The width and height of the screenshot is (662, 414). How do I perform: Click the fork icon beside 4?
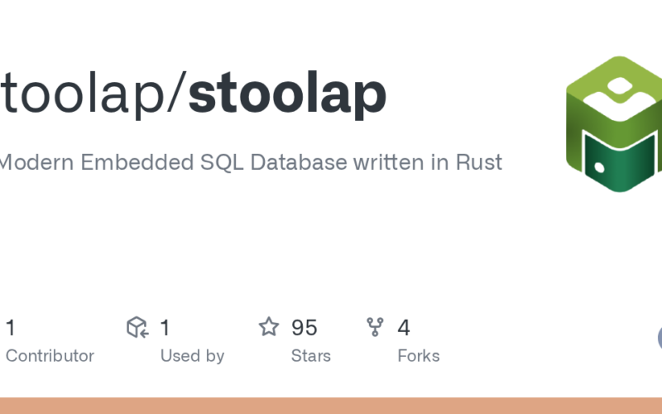coord(376,327)
